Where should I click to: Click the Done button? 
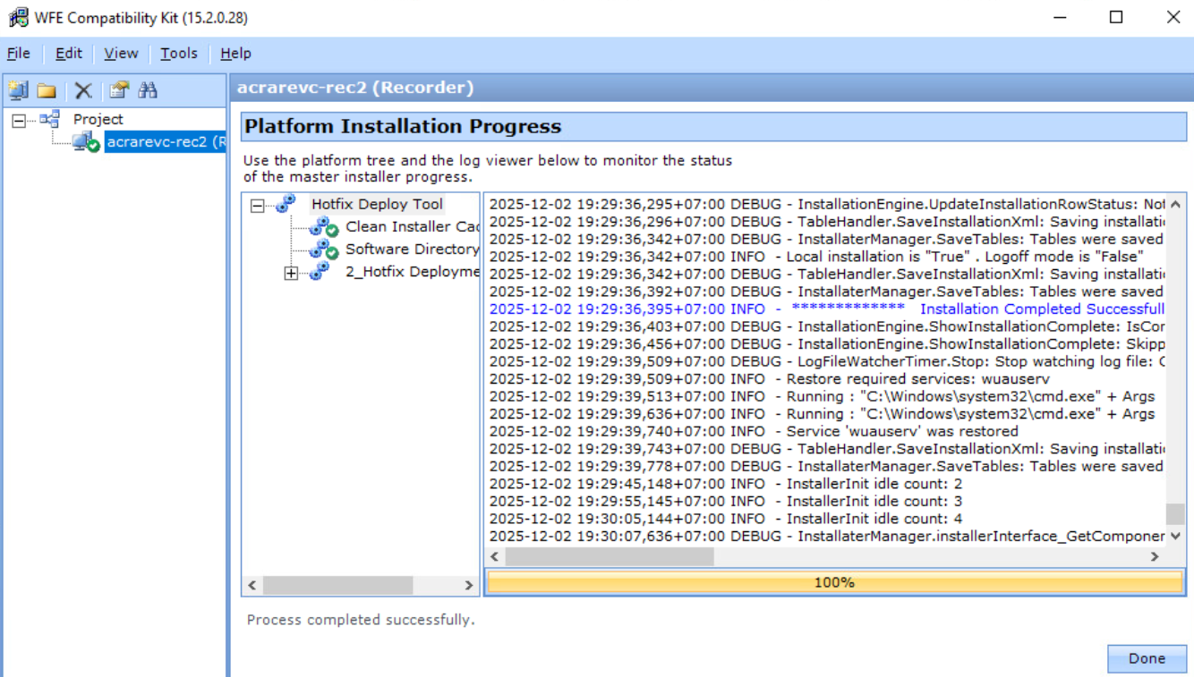pos(1146,658)
